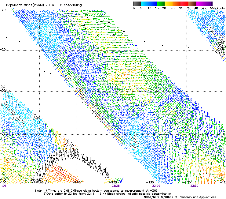This screenshot has height=199, width=226.
Task: Click the note about times along bottom at -30S
Action: point(114,191)
